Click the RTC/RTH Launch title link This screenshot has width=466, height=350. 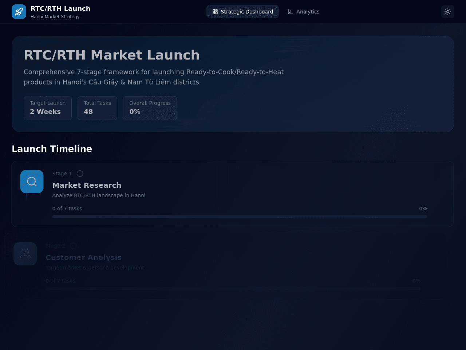coord(60,9)
